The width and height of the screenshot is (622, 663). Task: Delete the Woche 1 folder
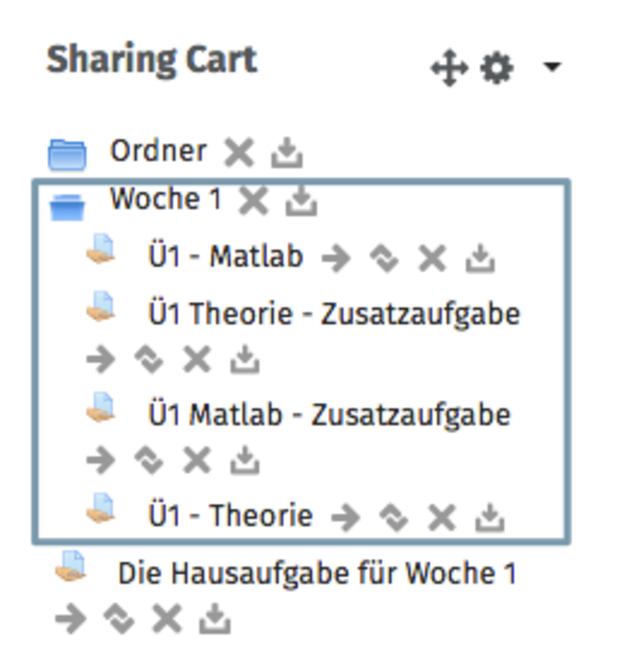click(x=253, y=201)
